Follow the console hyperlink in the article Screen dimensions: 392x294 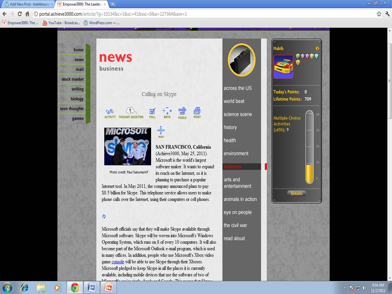(x=118, y=262)
